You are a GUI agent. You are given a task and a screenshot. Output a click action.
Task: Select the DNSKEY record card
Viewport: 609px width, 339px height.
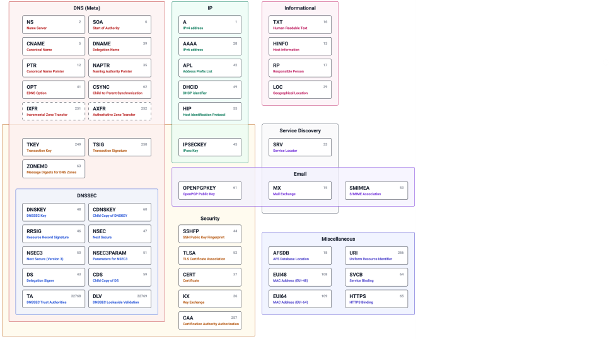pyautogui.click(x=54, y=212)
